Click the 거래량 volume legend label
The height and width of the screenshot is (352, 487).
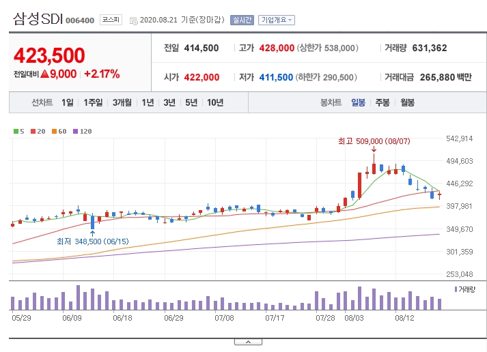(x=465, y=289)
